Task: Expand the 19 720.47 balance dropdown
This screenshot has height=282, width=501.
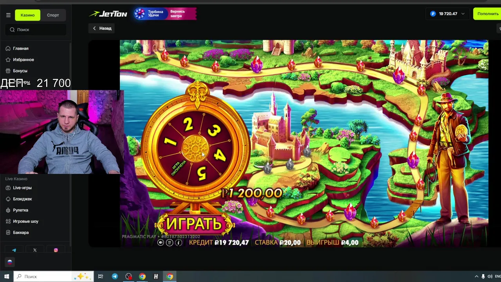Action: (447, 14)
